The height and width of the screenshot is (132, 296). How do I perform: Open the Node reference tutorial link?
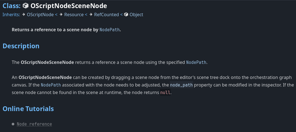[34, 124]
